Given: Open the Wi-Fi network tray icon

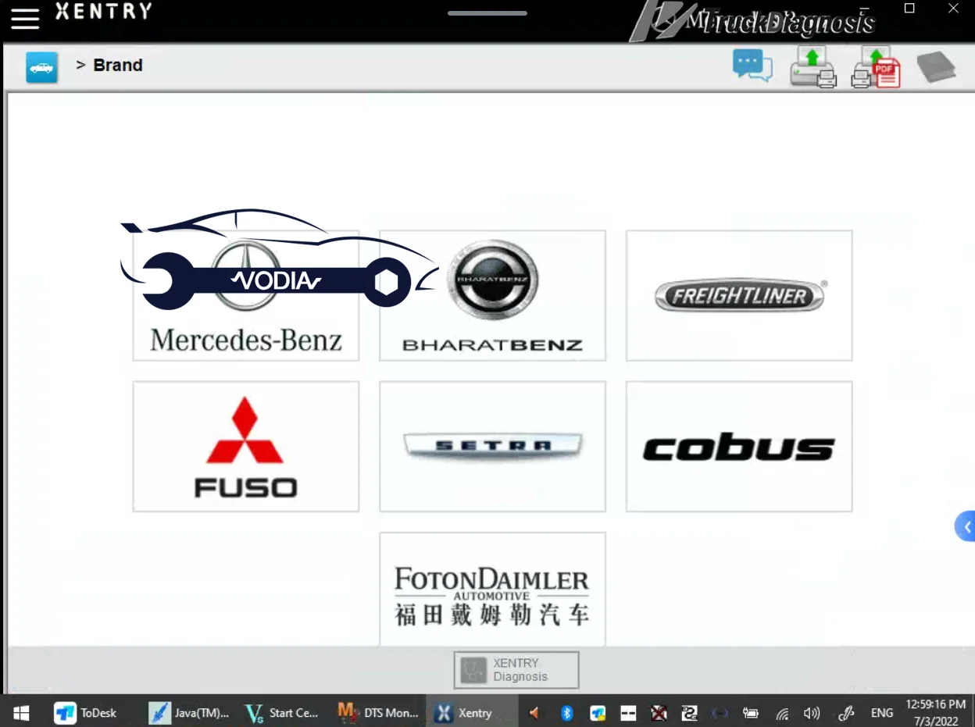Looking at the screenshot, I should (x=782, y=713).
